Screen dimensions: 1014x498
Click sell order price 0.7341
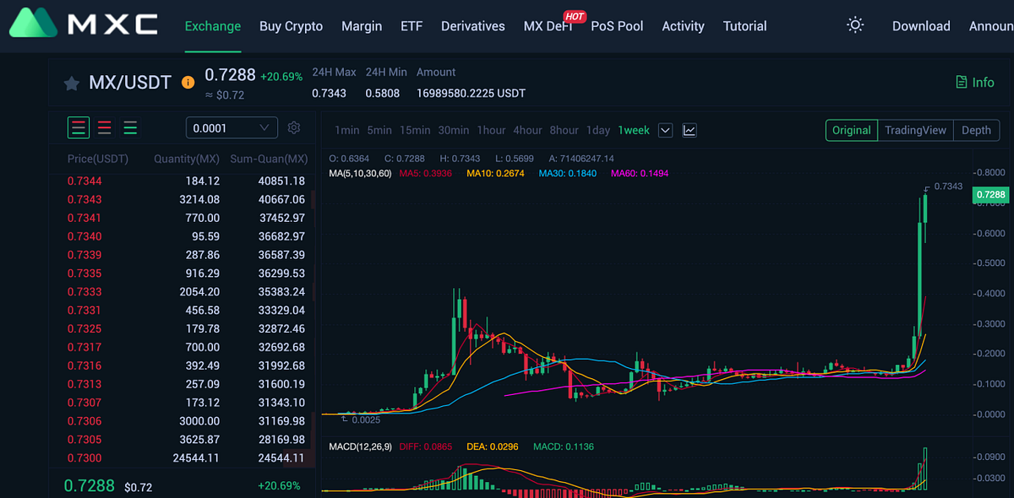tap(84, 218)
